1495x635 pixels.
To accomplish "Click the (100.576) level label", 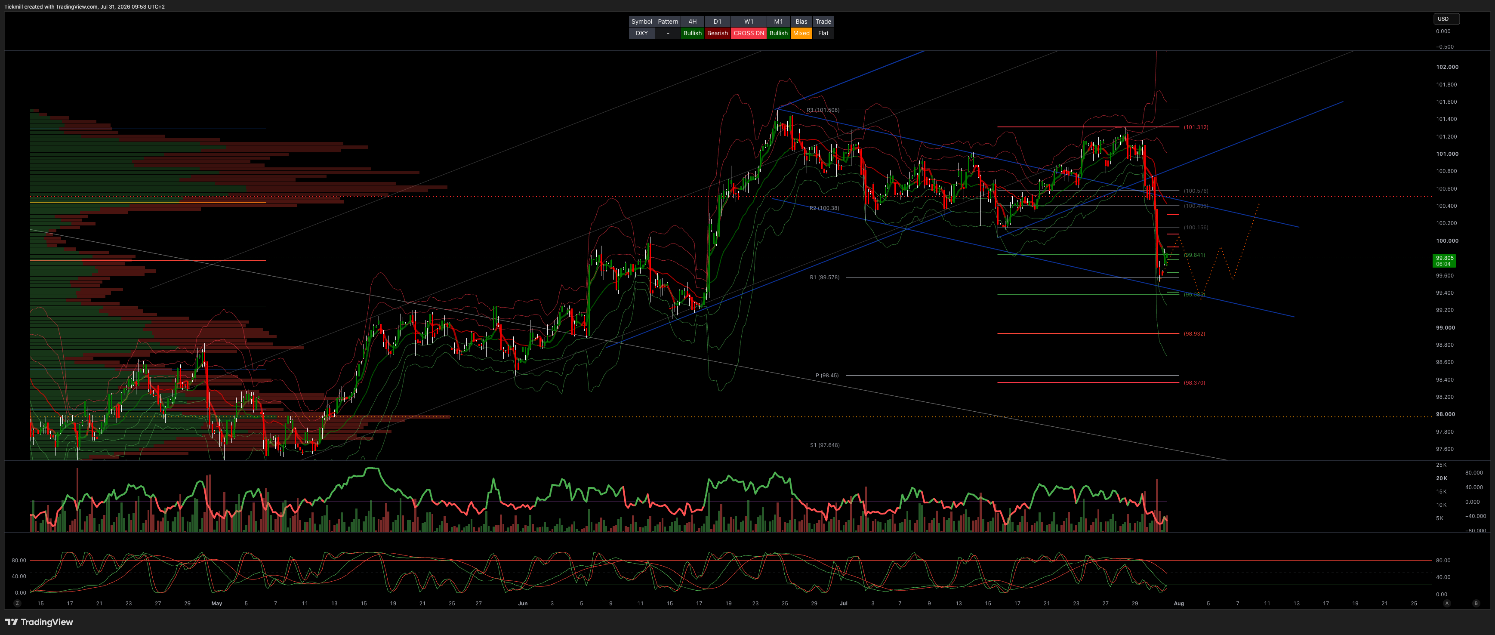I will (x=1196, y=191).
